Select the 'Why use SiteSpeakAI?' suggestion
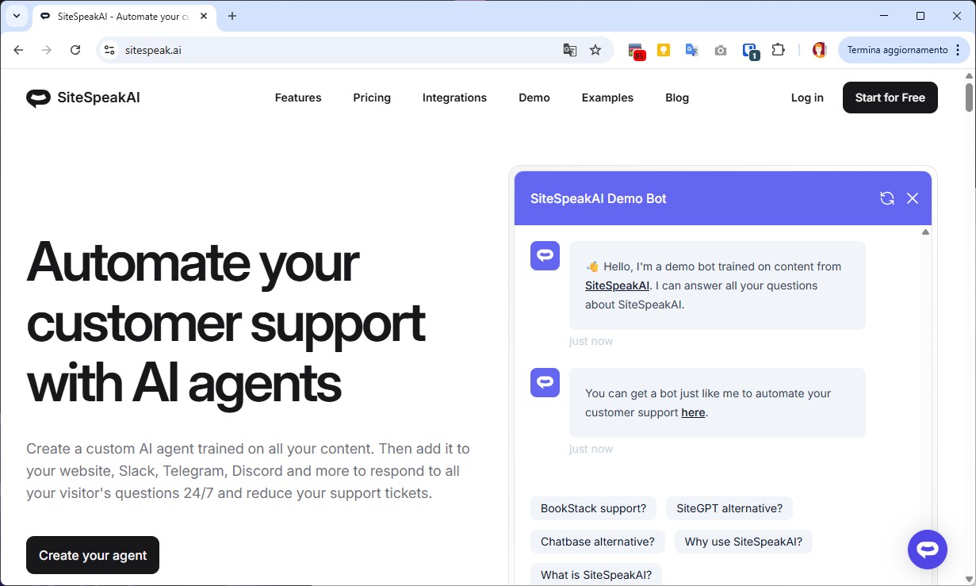976x586 pixels. click(x=744, y=542)
